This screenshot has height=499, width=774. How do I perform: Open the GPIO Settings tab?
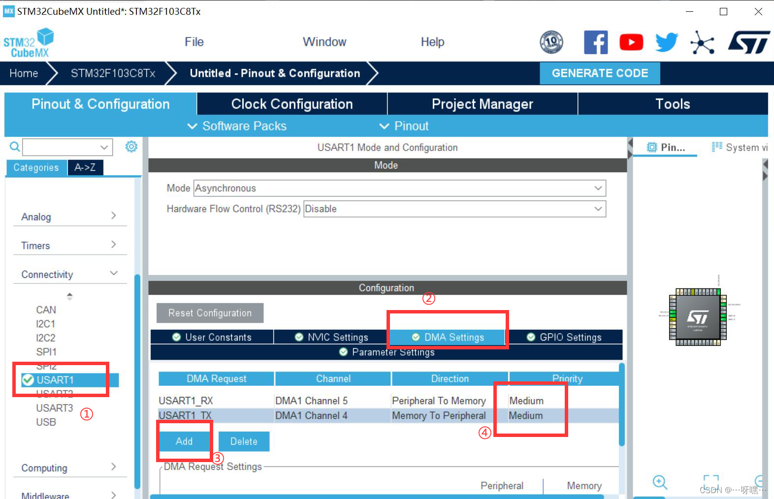[564, 337]
